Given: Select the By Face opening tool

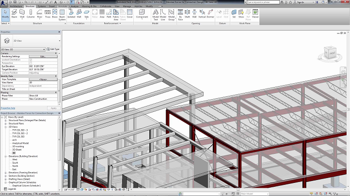Looking at the screenshot, I should pos(180,15).
